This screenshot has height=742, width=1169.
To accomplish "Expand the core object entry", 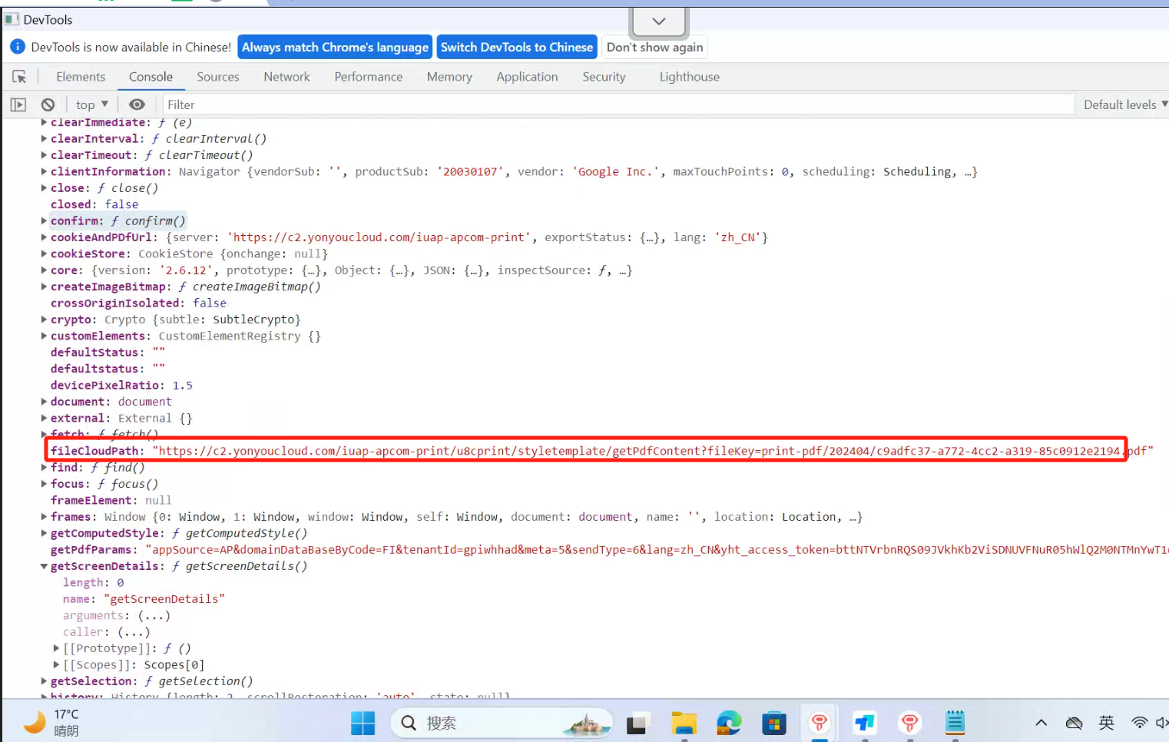I will click(x=44, y=270).
